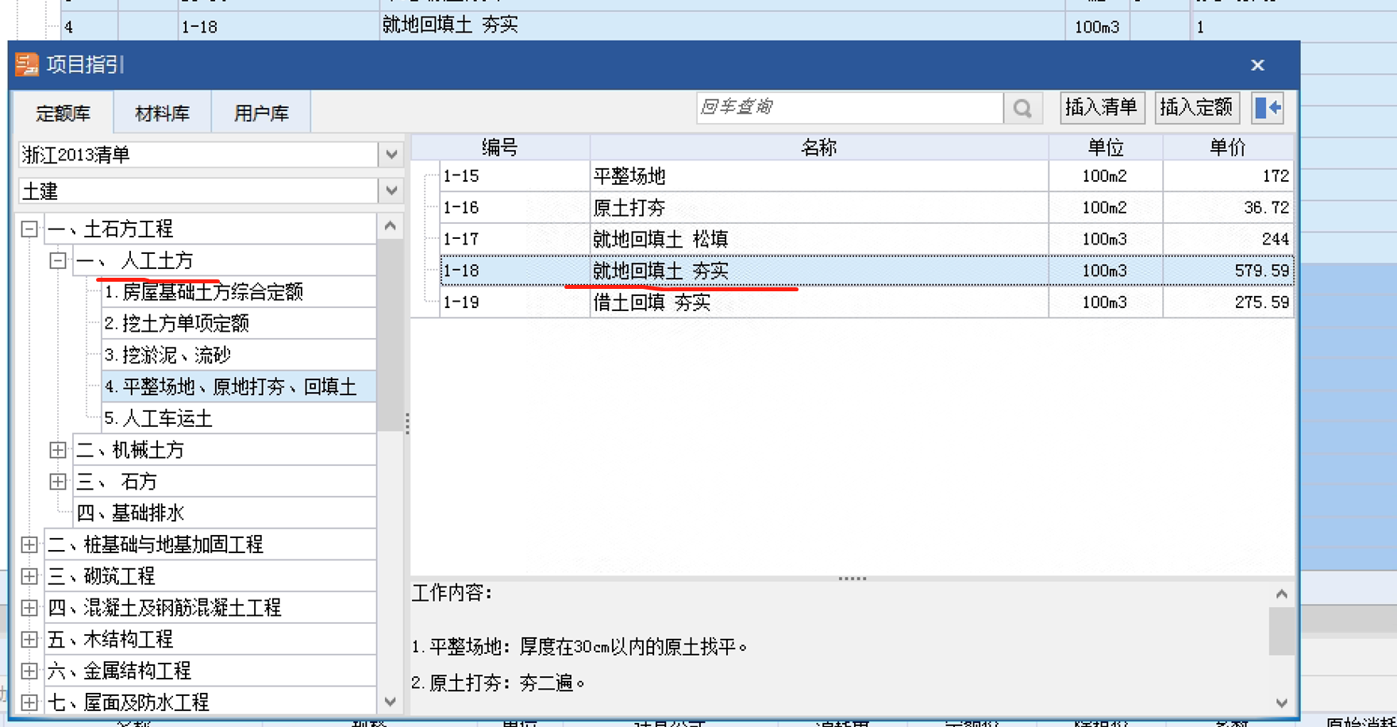This screenshot has height=727, width=1397.
Task: Collapse the 一、人工土方 subnode
Action: click(x=57, y=260)
